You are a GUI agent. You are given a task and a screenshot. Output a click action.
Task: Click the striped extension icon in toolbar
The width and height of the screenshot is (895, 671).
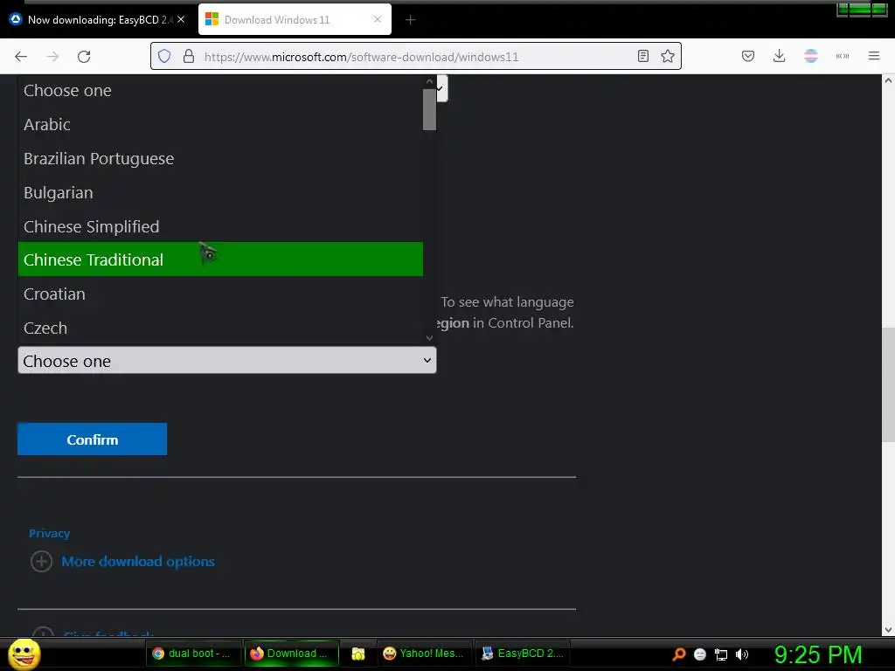pos(811,56)
